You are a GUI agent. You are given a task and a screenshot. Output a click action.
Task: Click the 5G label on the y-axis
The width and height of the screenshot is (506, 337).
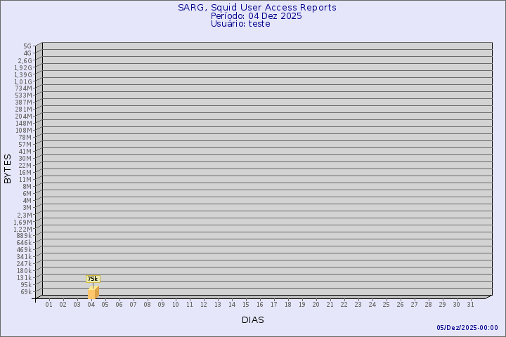coord(27,46)
